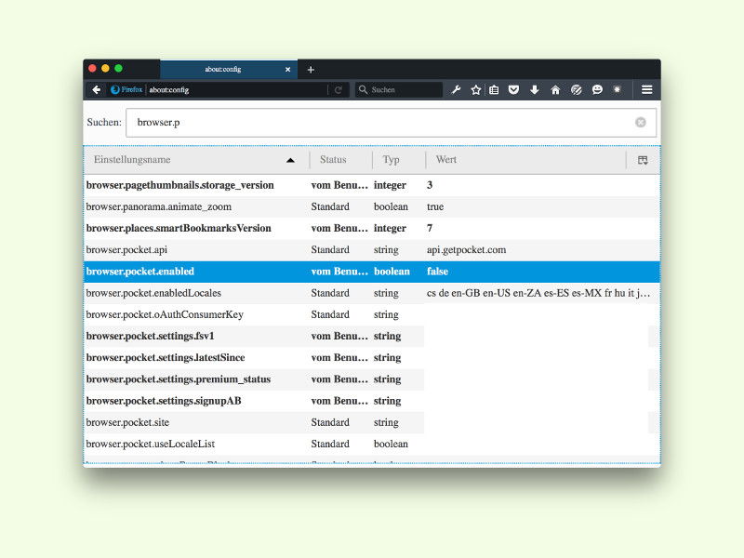Select browser.panorama.animate_zoom preference
The height and width of the screenshot is (558, 744).
tap(372, 206)
